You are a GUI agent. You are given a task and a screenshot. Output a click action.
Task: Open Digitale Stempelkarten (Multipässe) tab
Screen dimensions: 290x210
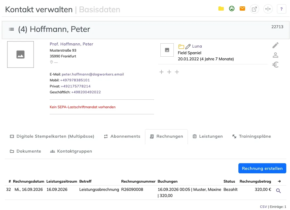click(x=52, y=136)
